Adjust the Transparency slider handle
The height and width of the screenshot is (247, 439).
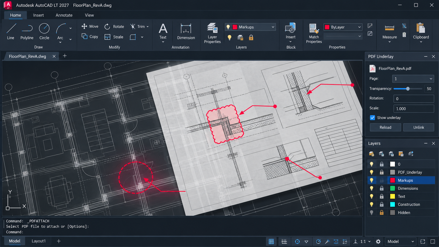408,89
